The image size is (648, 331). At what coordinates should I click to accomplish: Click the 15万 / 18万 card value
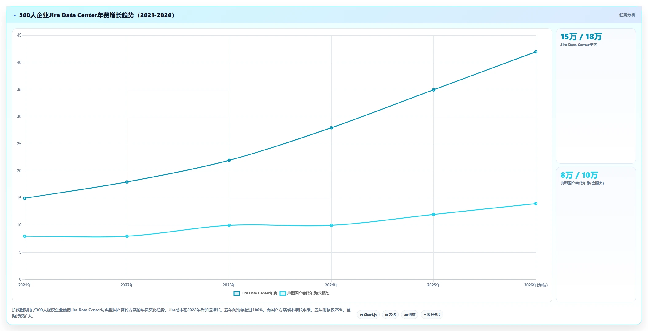(x=581, y=37)
